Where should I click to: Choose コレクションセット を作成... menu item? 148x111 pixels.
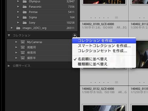(x=104, y=51)
